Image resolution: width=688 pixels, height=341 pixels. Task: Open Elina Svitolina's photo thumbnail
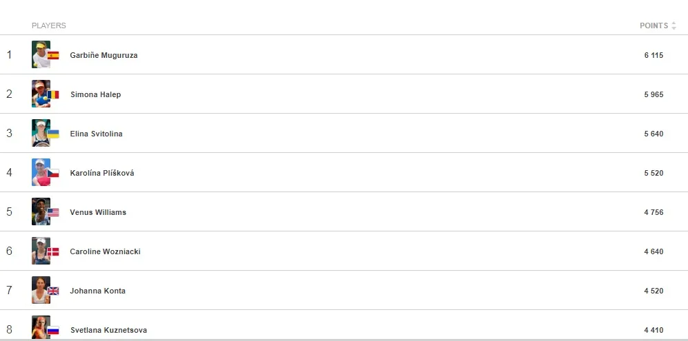point(41,133)
